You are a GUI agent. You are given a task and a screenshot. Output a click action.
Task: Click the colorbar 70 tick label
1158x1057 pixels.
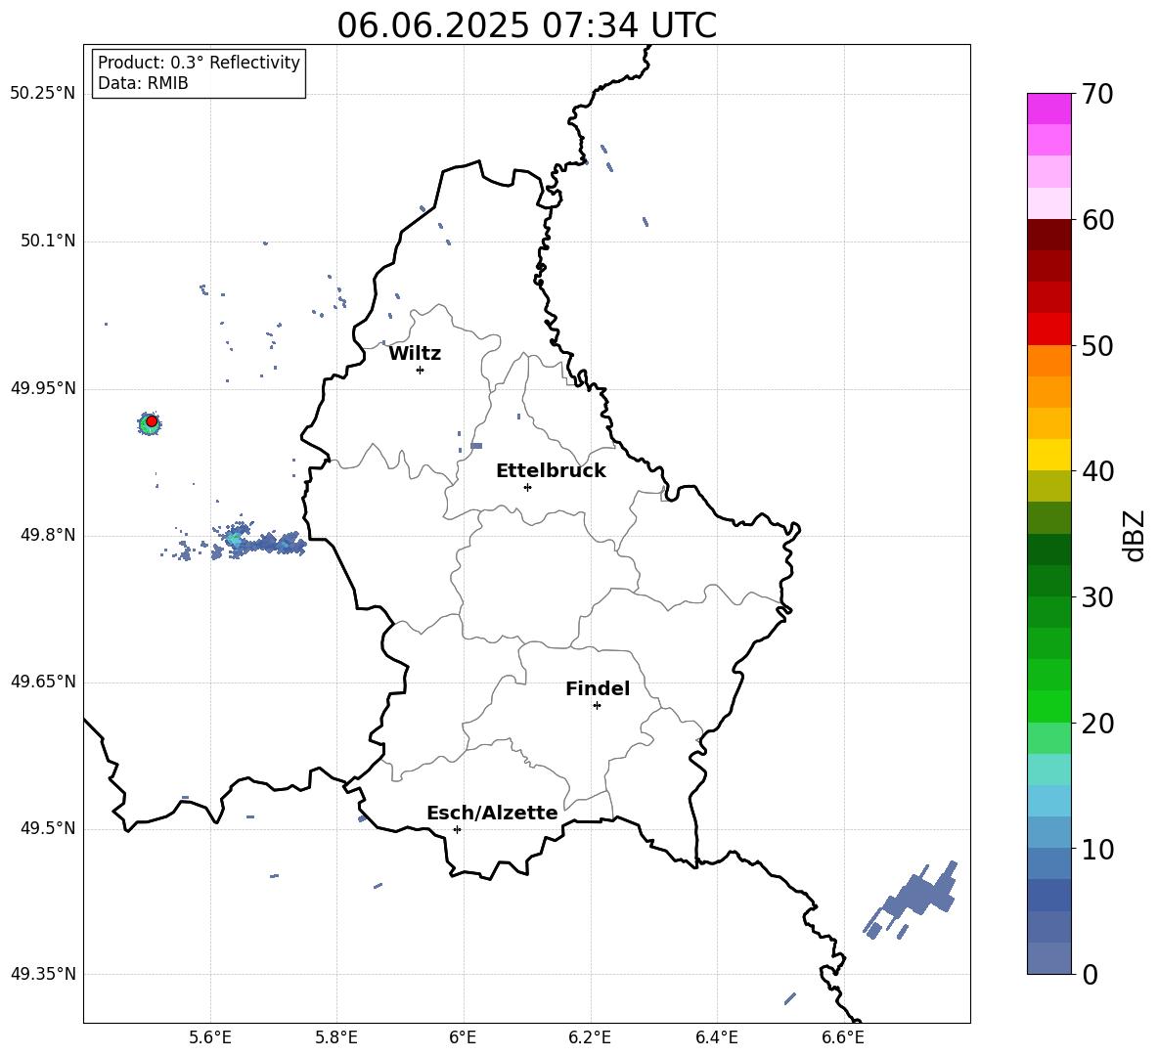coord(1097,94)
